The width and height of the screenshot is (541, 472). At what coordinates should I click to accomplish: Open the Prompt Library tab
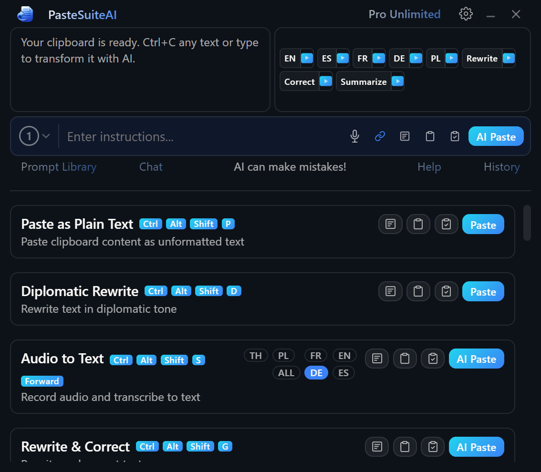(59, 167)
